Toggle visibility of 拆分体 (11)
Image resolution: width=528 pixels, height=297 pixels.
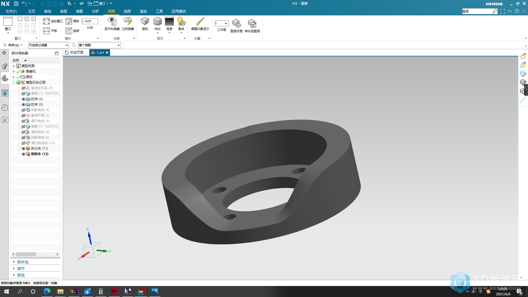23,148
